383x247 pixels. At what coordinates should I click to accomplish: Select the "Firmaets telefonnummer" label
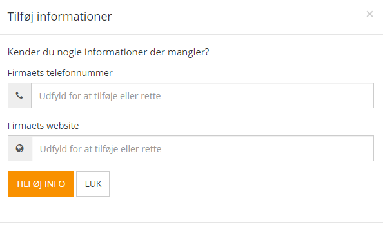(60, 73)
